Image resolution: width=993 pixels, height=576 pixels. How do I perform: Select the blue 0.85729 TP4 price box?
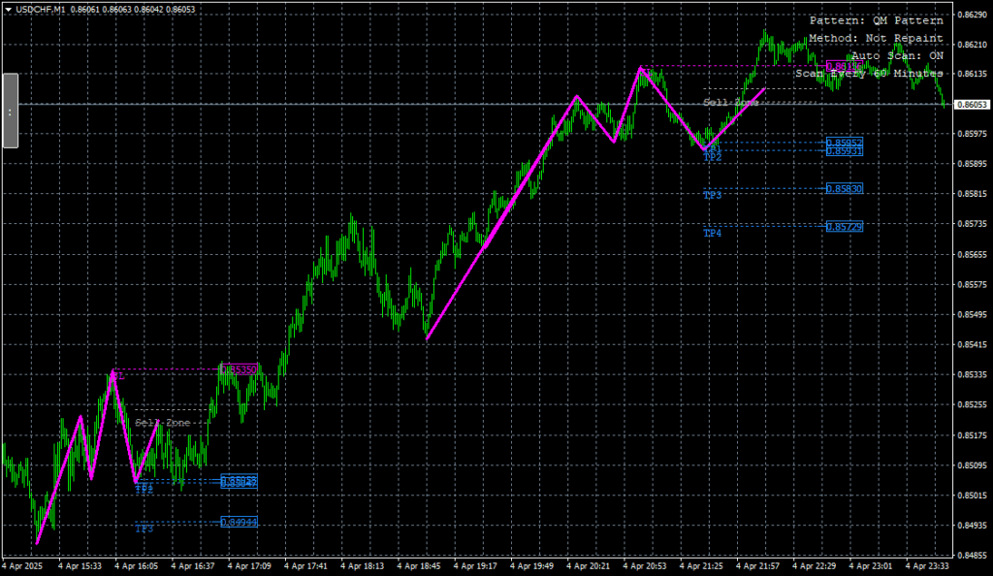pyautogui.click(x=844, y=226)
